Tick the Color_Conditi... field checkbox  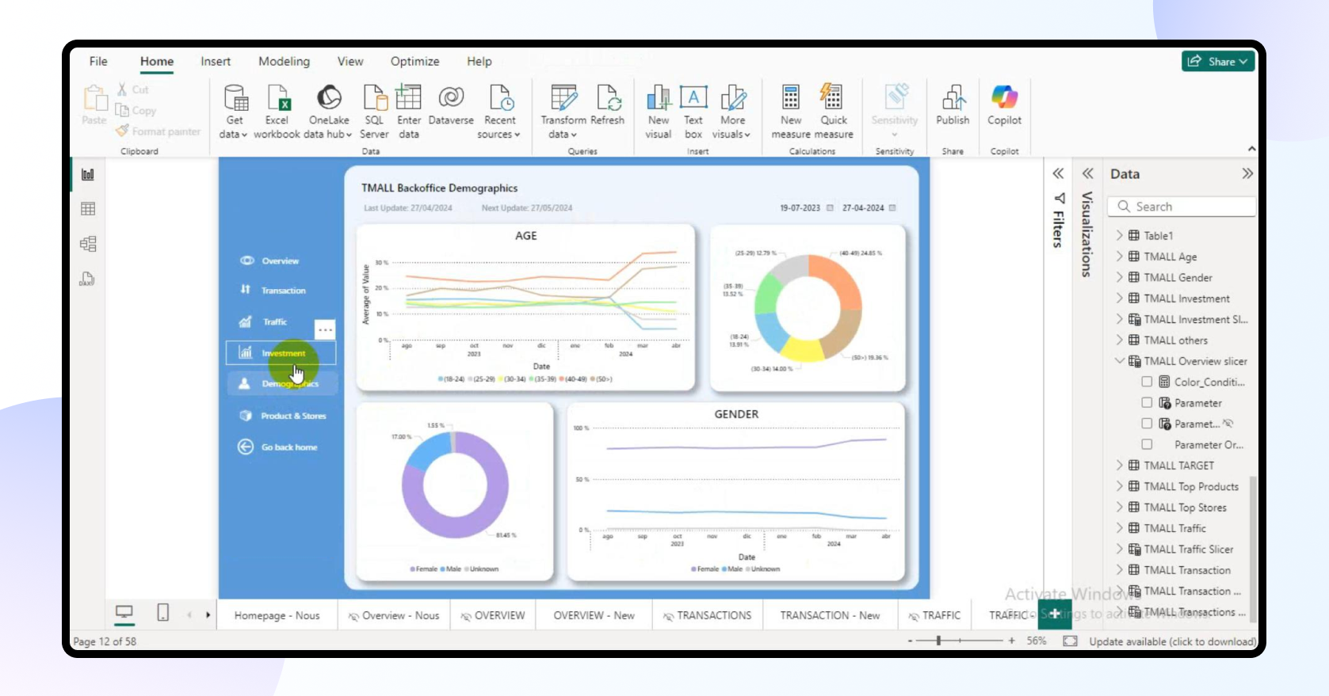[x=1147, y=382]
